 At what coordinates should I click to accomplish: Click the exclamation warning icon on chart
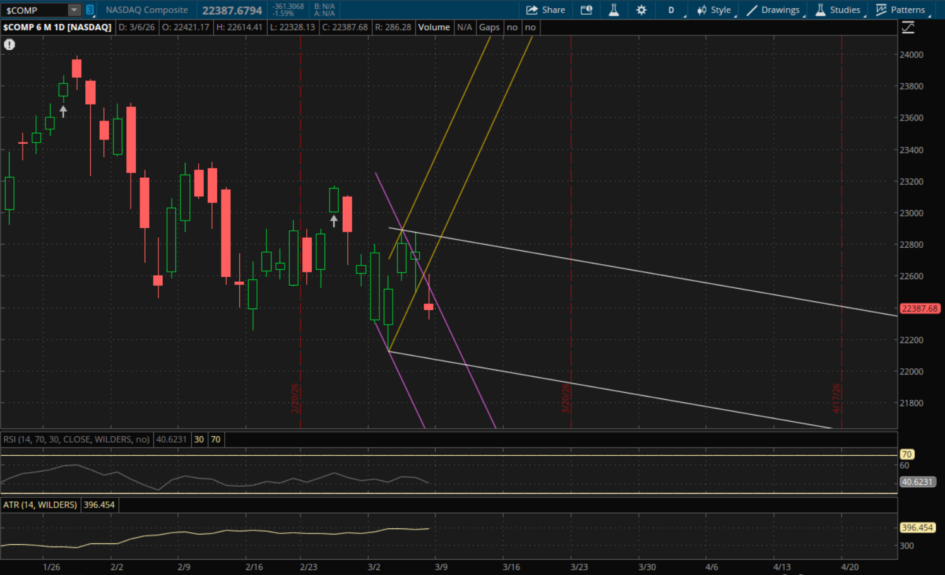tap(9, 44)
